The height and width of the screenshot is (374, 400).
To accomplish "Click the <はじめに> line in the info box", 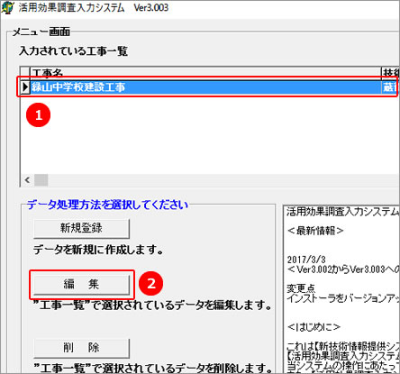I will tap(314, 327).
